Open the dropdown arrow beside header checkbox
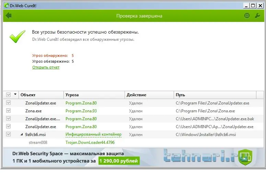 pyautogui.click(x=15, y=94)
